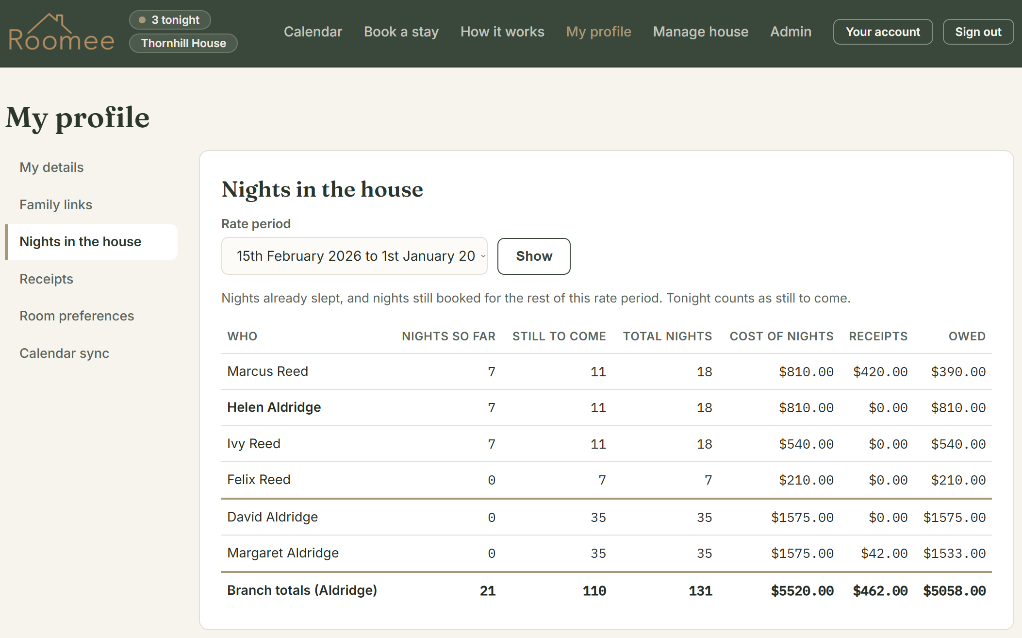
Task: Click Margaret Aldridge's $1533.00 owed amount
Action: pyautogui.click(x=955, y=554)
